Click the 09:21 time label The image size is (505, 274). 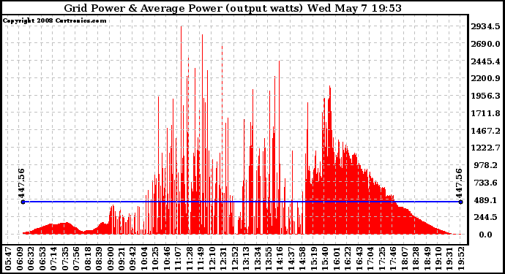pos(121,259)
